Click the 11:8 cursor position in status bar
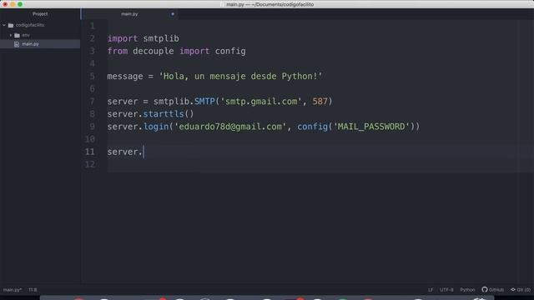This screenshot has height=300, width=534. tap(33, 290)
